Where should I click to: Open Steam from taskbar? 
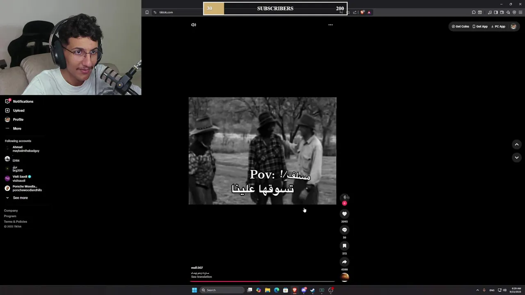point(313,290)
